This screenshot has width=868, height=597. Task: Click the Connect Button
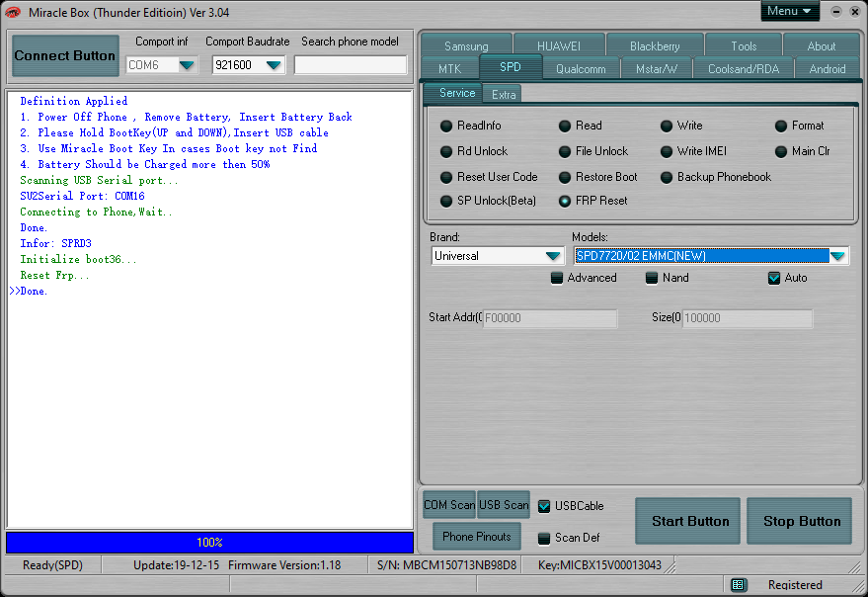tap(65, 56)
